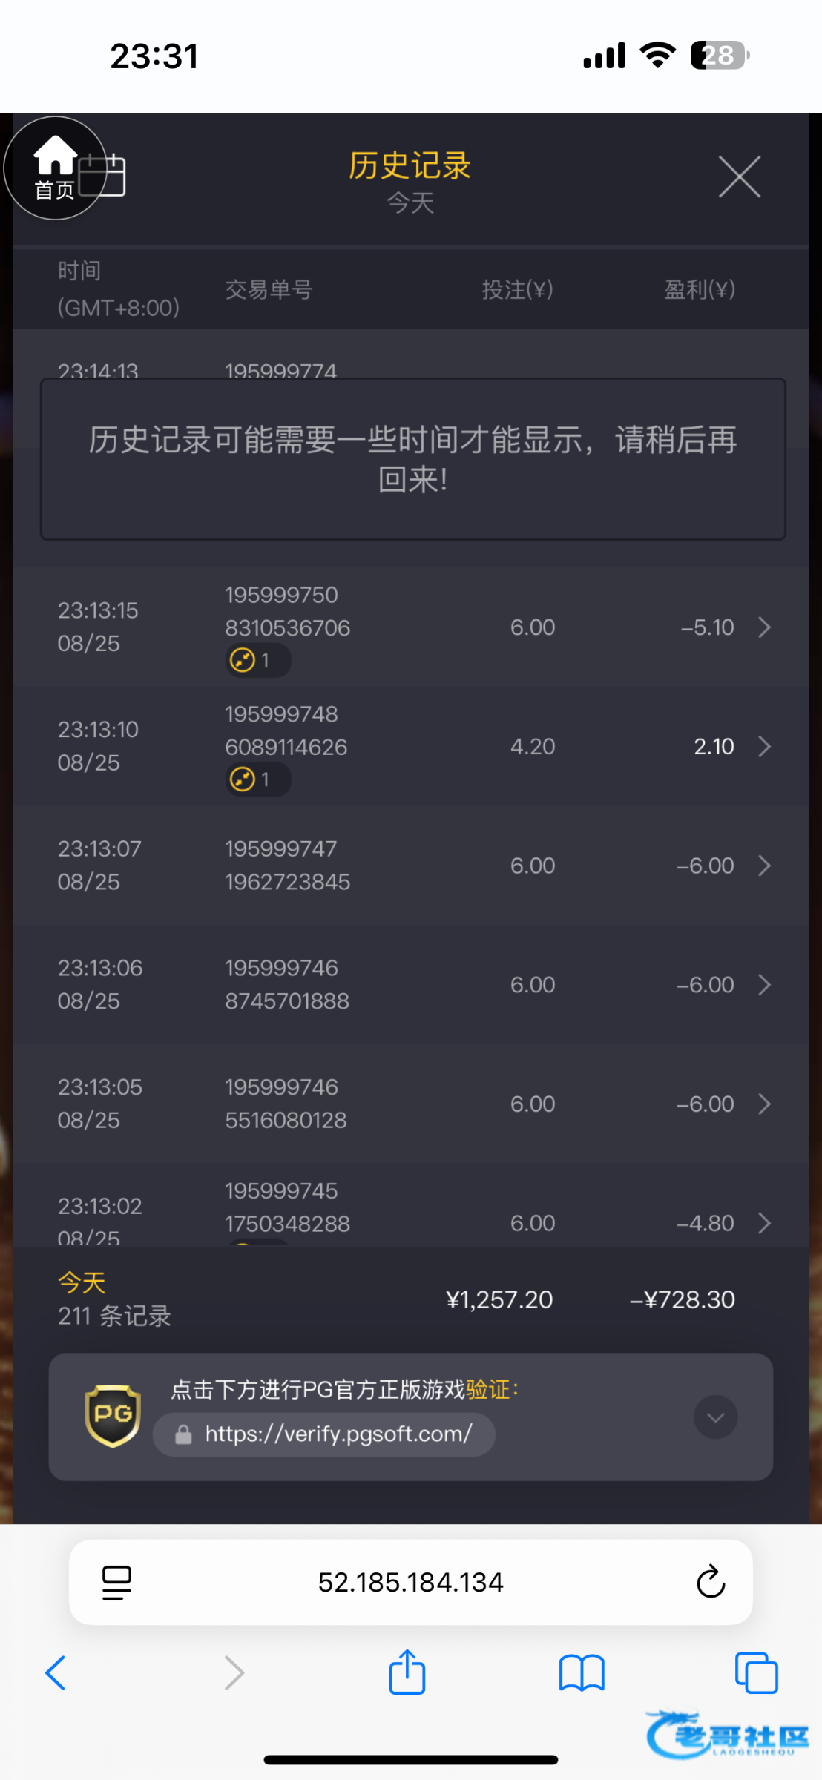Screen dimensions: 822x1780
Task: Tap the PG shield logo
Action: (113, 1415)
